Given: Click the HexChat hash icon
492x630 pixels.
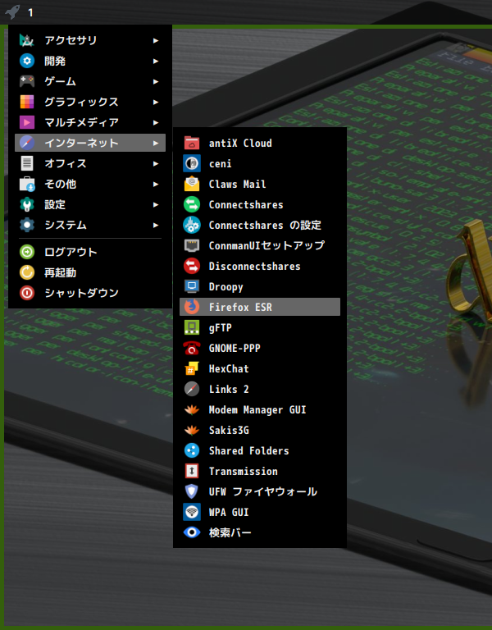Looking at the screenshot, I should tap(192, 368).
